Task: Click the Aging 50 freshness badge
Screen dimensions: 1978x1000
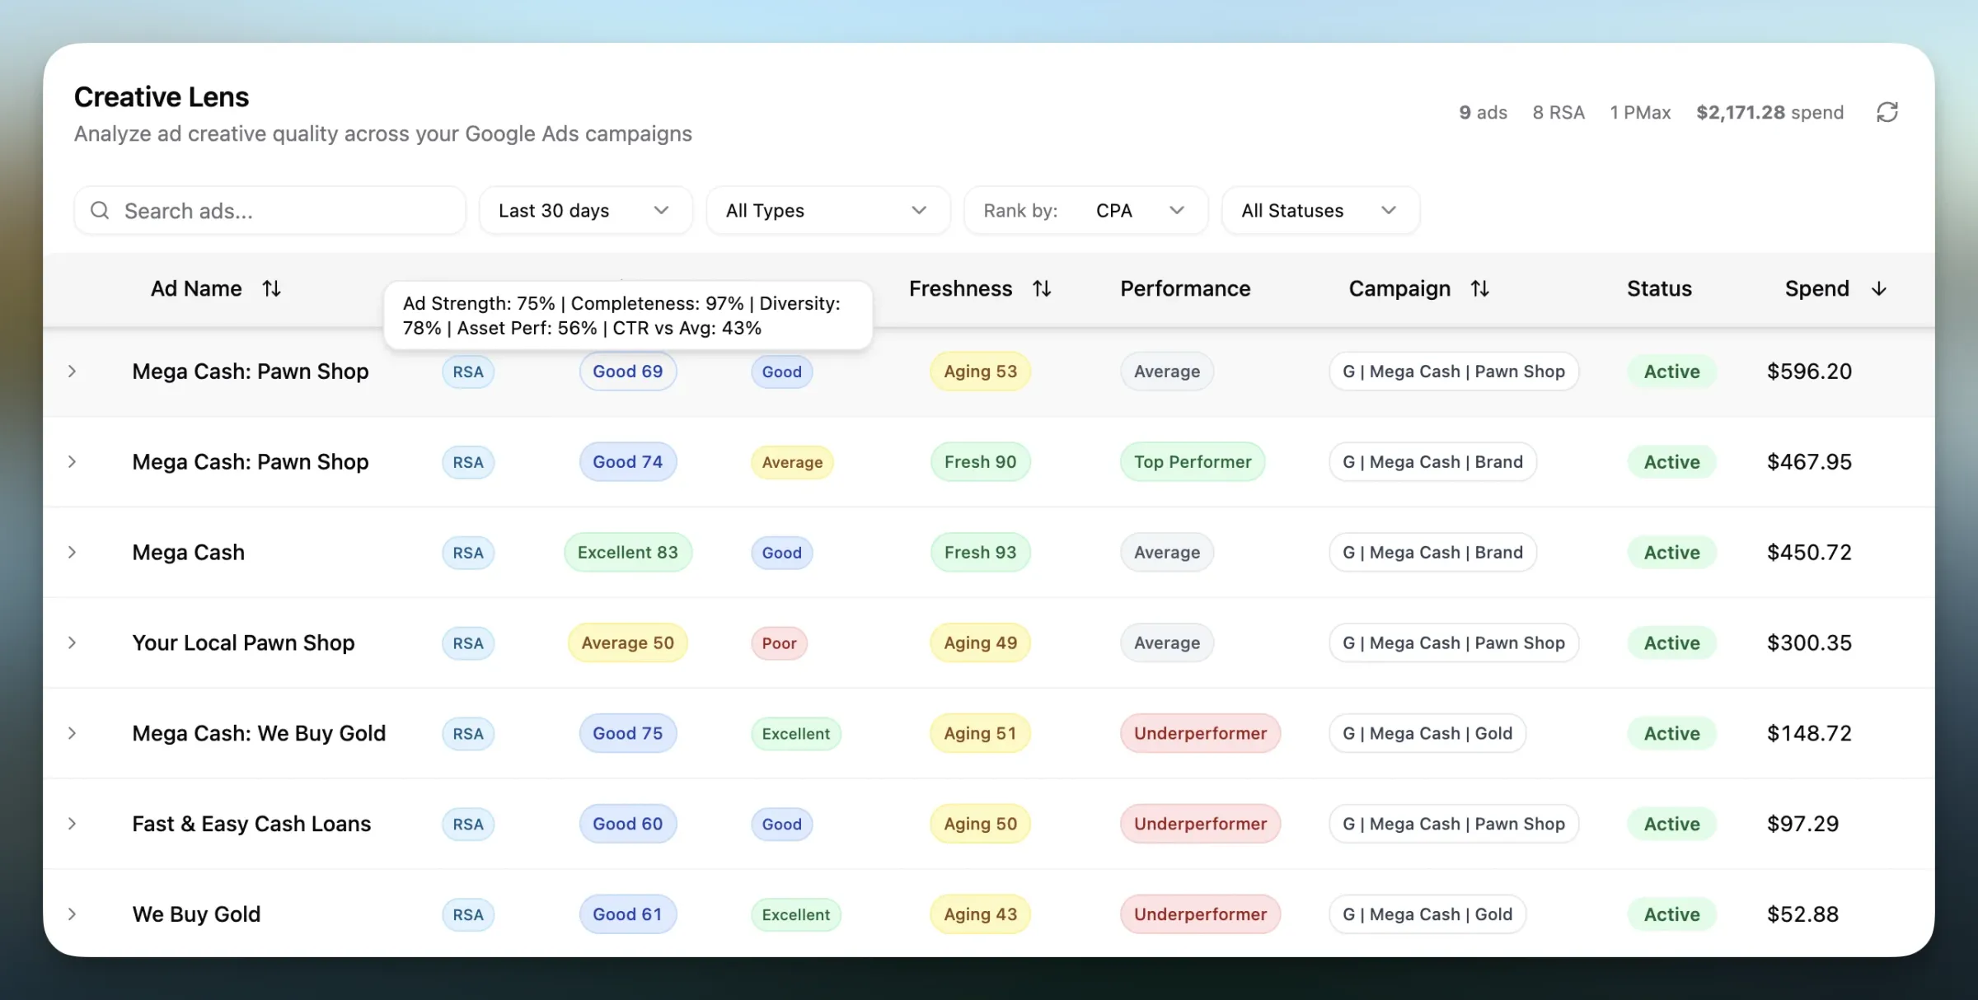Action: coord(980,825)
